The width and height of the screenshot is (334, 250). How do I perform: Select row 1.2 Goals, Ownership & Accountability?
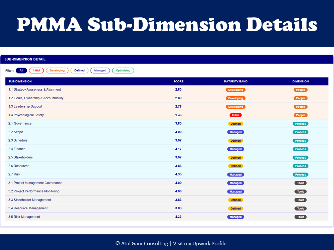[167, 98]
